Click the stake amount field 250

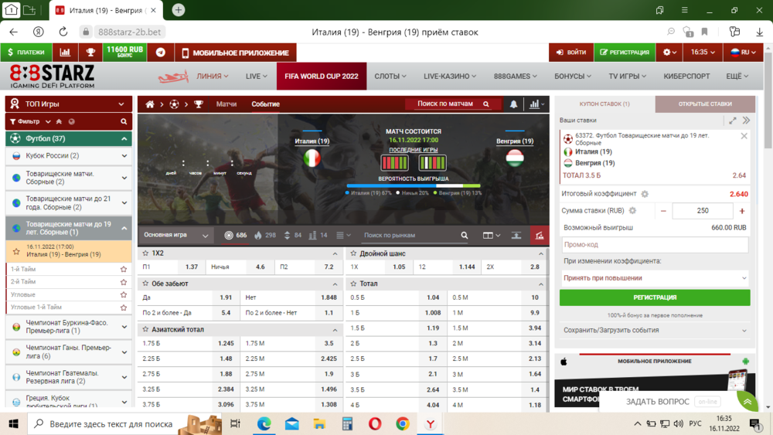coord(703,211)
